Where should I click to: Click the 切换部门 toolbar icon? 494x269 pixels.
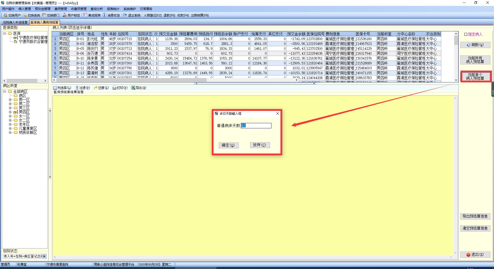[44, 15]
